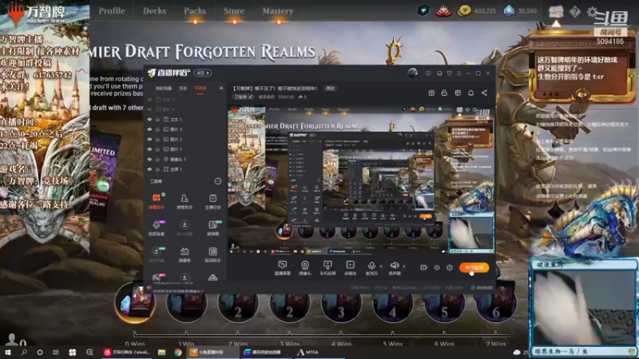Screen dimensions: 639x359
Task: Open the message icon in streaming title bar
Action: click(428, 73)
